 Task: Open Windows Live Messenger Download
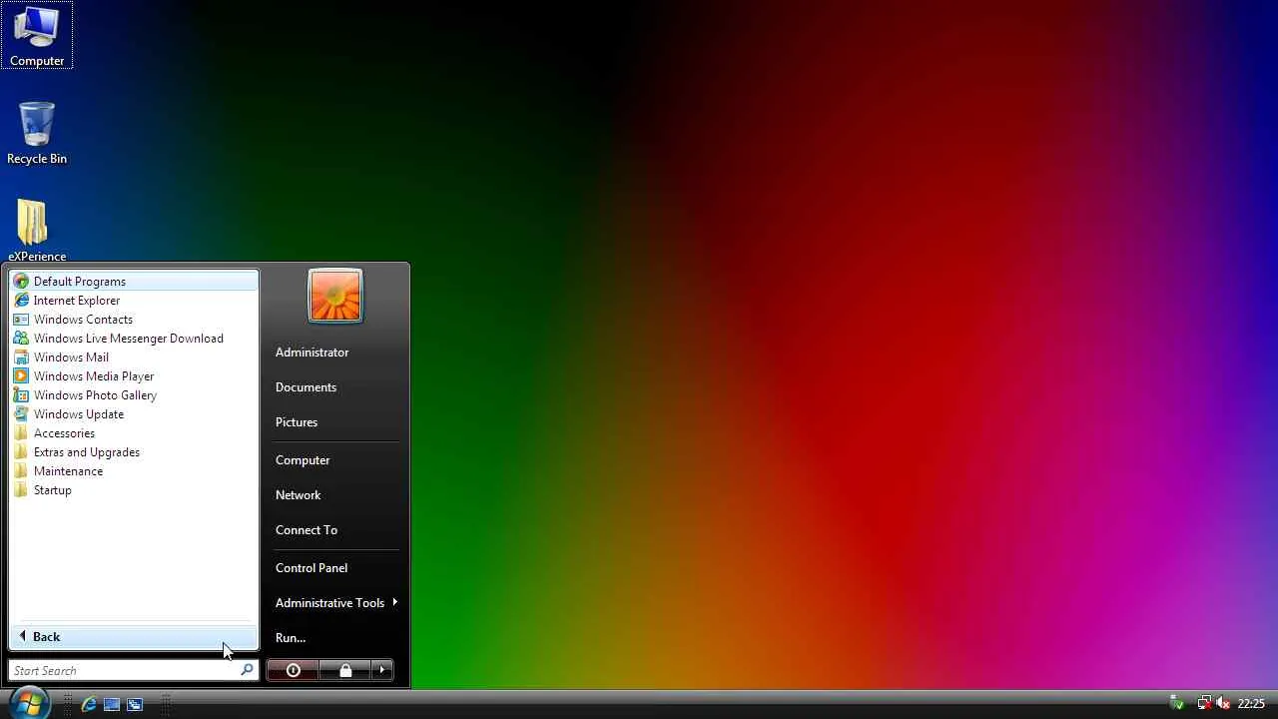click(134, 339)
